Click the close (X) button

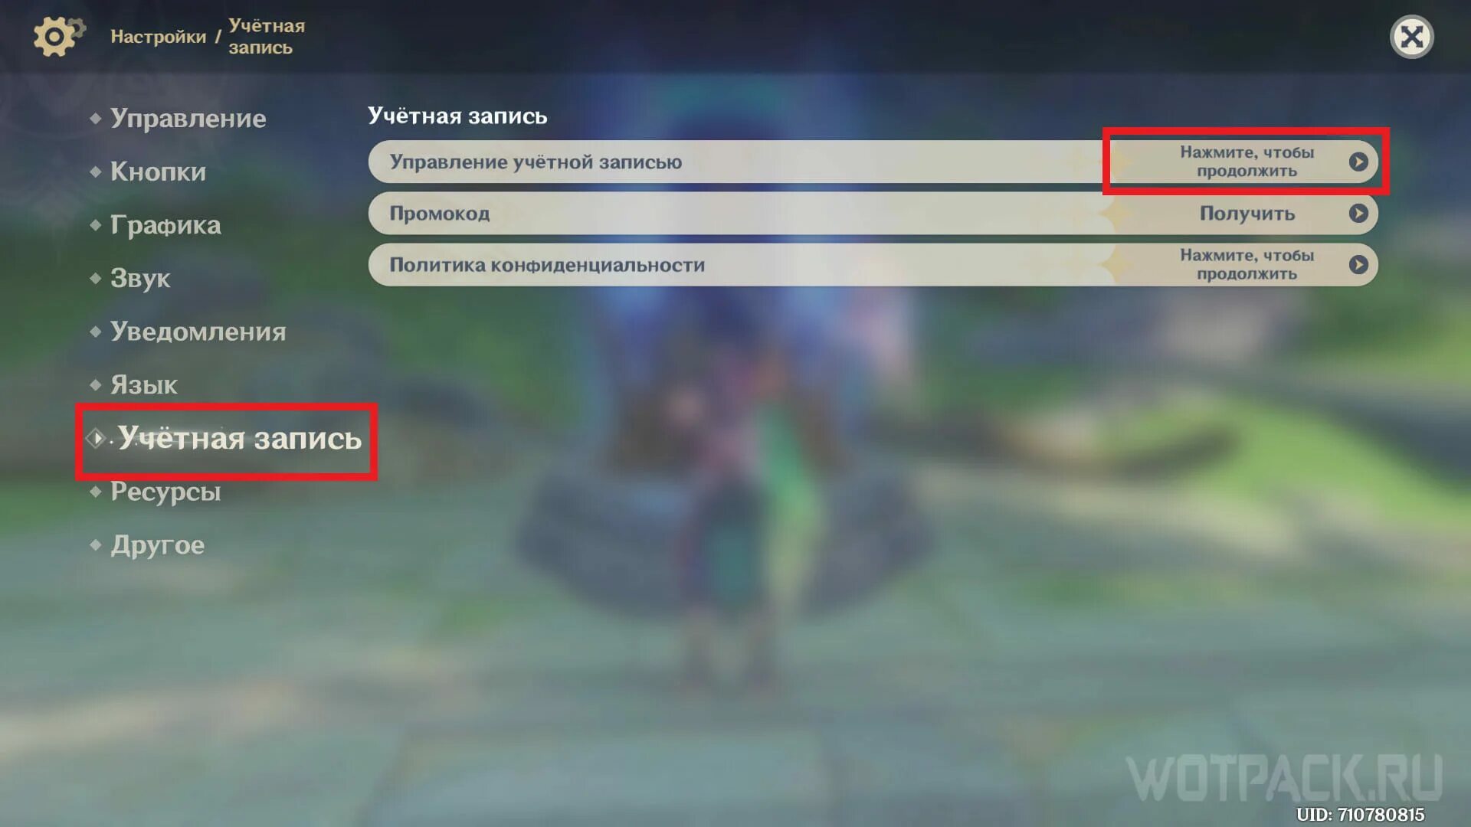pos(1413,36)
